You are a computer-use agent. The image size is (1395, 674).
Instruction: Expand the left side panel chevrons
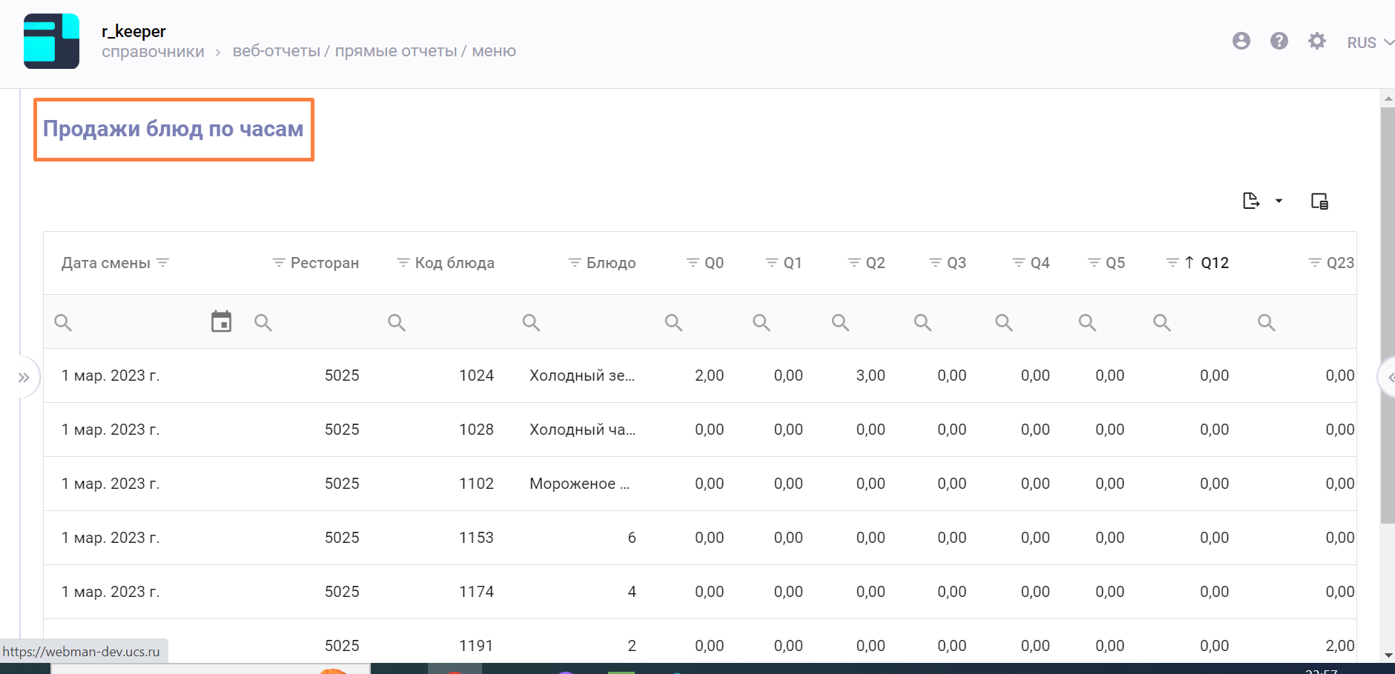[24, 378]
